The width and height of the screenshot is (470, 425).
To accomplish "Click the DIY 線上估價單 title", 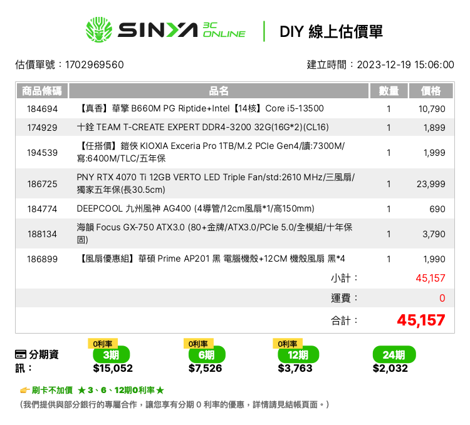I will coord(332,31).
